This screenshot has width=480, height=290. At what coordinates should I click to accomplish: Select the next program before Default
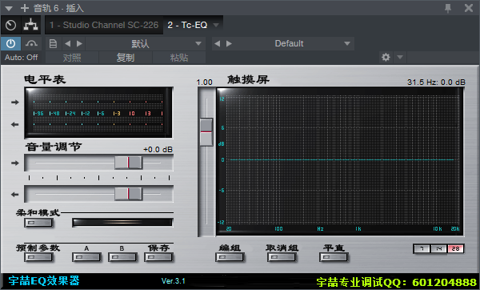[229, 44]
